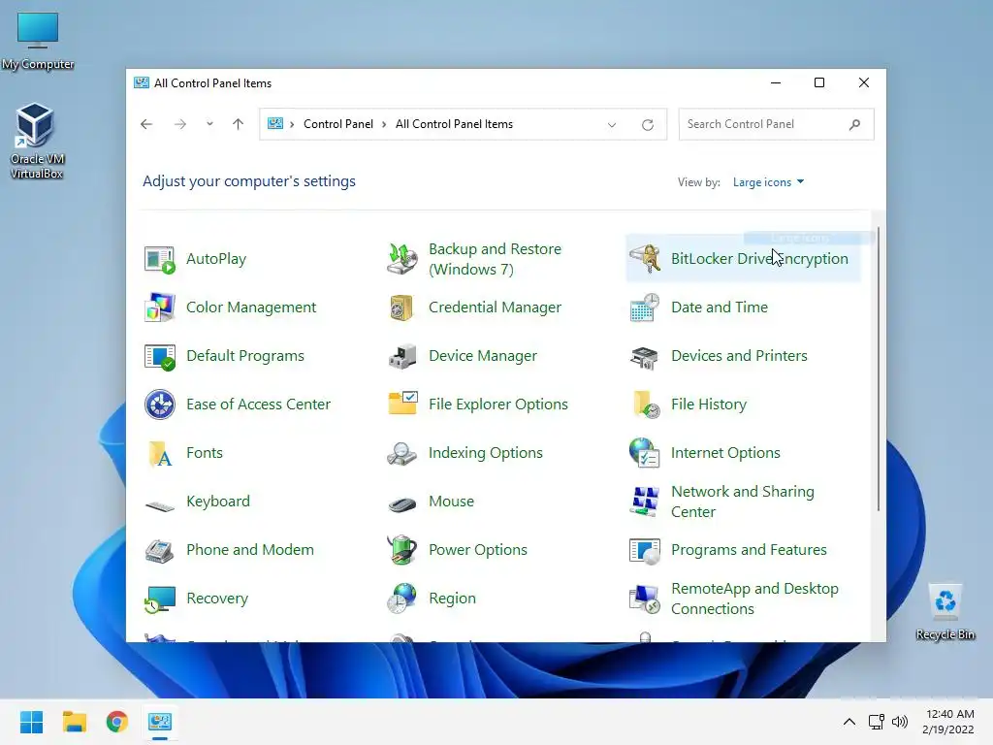Expand breadcrumb arrow before Control Panel

coord(292,125)
